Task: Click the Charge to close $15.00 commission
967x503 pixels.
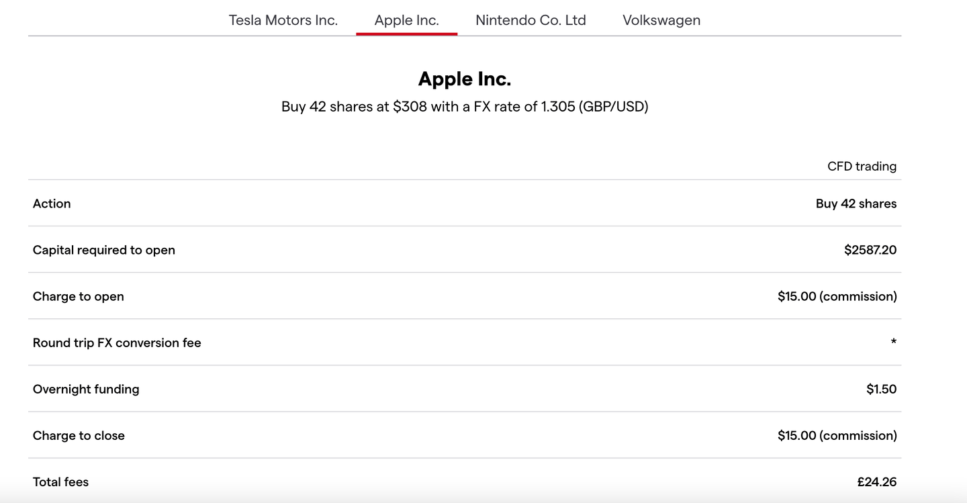Action: pos(837,435)
